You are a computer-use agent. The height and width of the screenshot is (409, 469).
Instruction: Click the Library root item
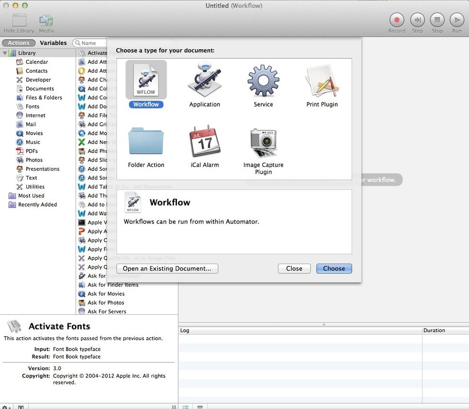click(x=27, y=53)
